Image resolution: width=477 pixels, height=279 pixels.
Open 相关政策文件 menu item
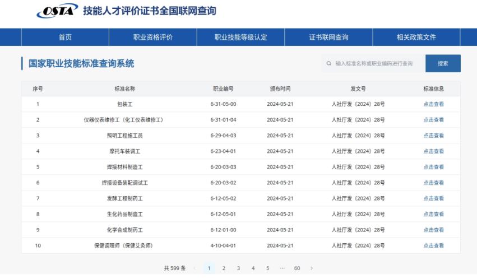click(x=416, y=37)
